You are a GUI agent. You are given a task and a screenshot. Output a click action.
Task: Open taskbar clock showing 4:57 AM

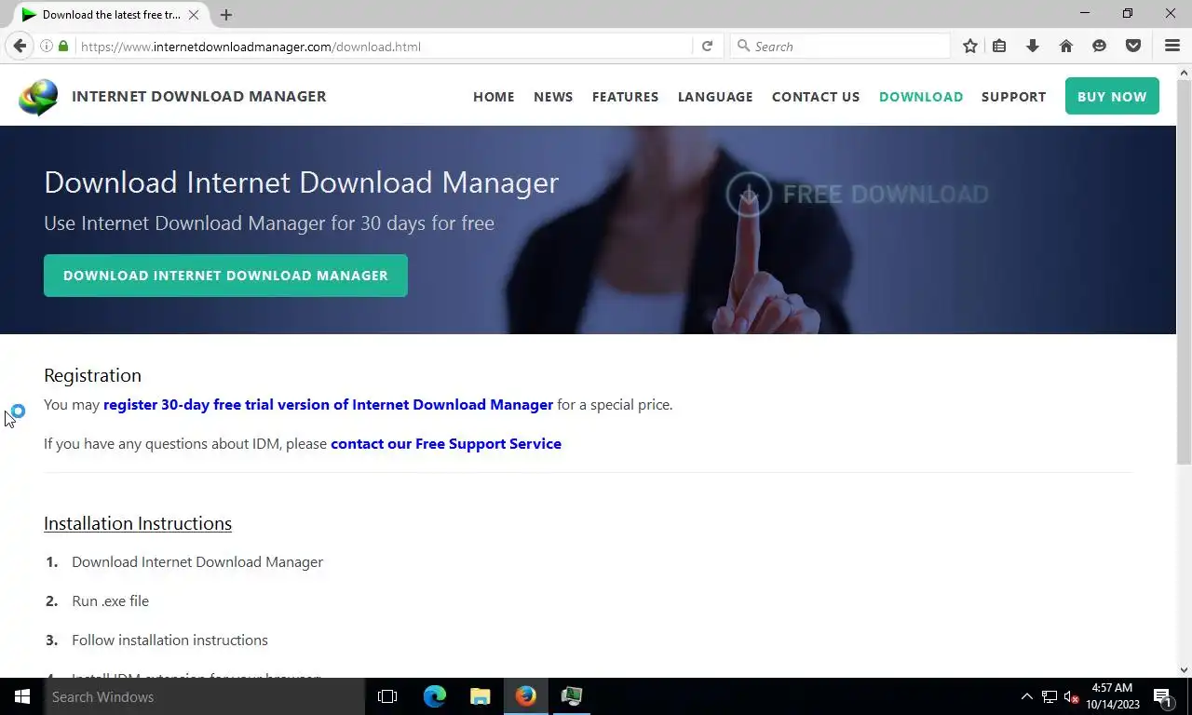(x=1112, y=696)
